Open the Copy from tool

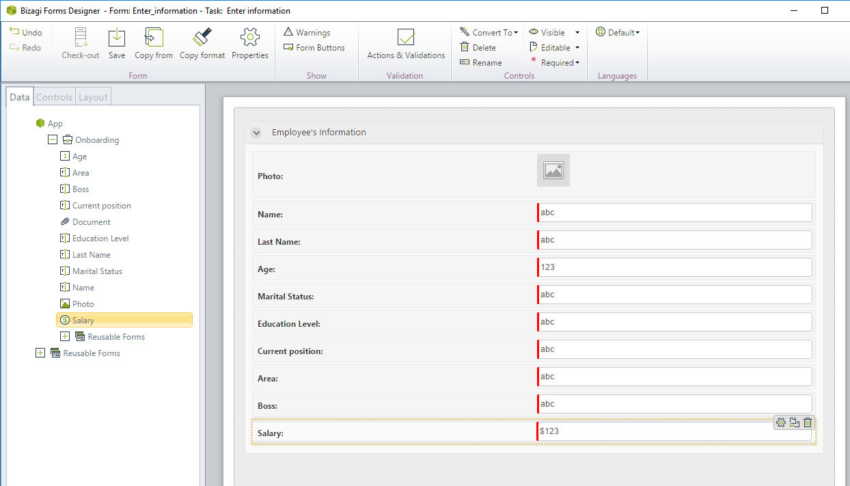[x=154, y=44]
